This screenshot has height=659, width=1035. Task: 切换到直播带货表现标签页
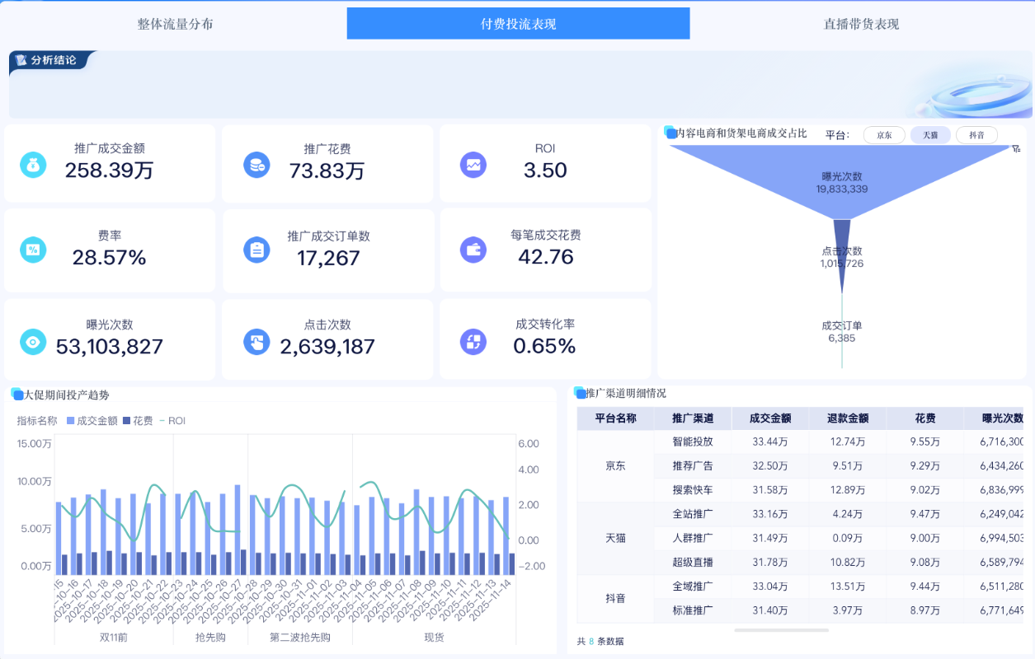click(859, 23)
